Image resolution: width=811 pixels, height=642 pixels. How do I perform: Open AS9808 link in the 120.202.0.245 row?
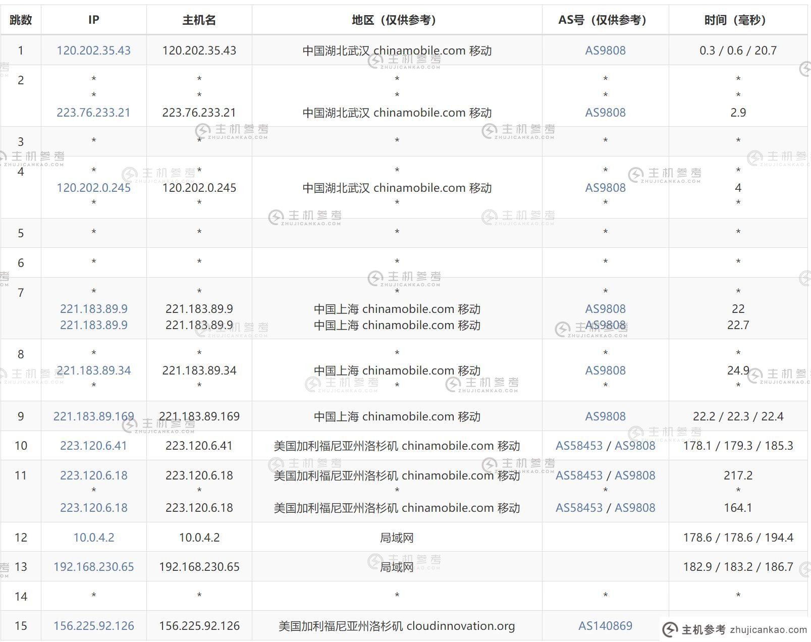pos(605,188)
